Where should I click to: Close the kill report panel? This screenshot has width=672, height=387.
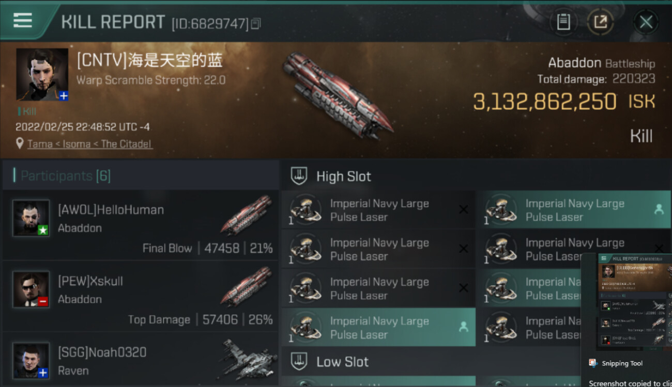pos(646,22)
